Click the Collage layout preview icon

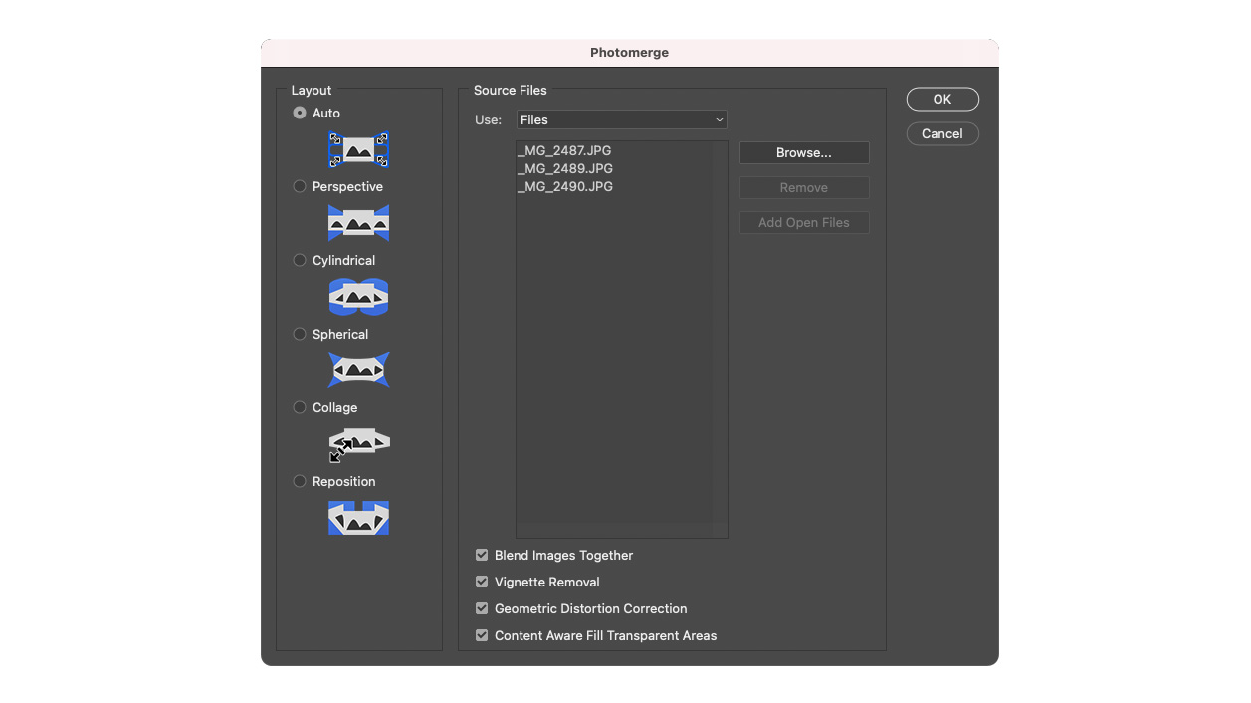(x=358, y=444)
